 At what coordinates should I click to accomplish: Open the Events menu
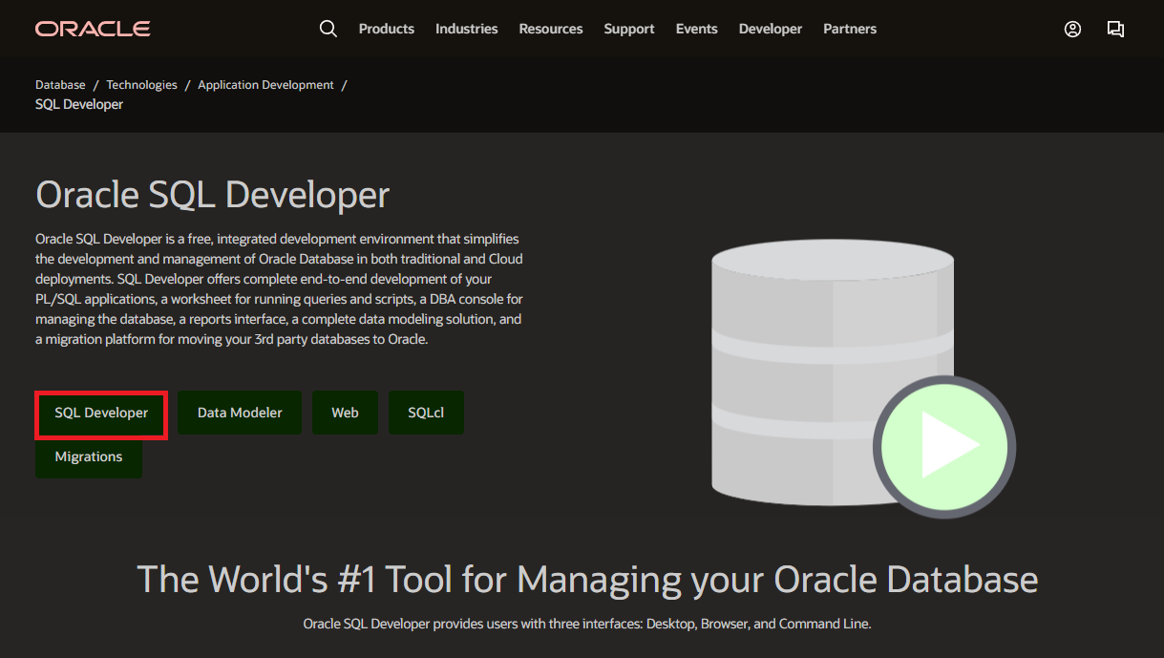(x=697, y=29)
